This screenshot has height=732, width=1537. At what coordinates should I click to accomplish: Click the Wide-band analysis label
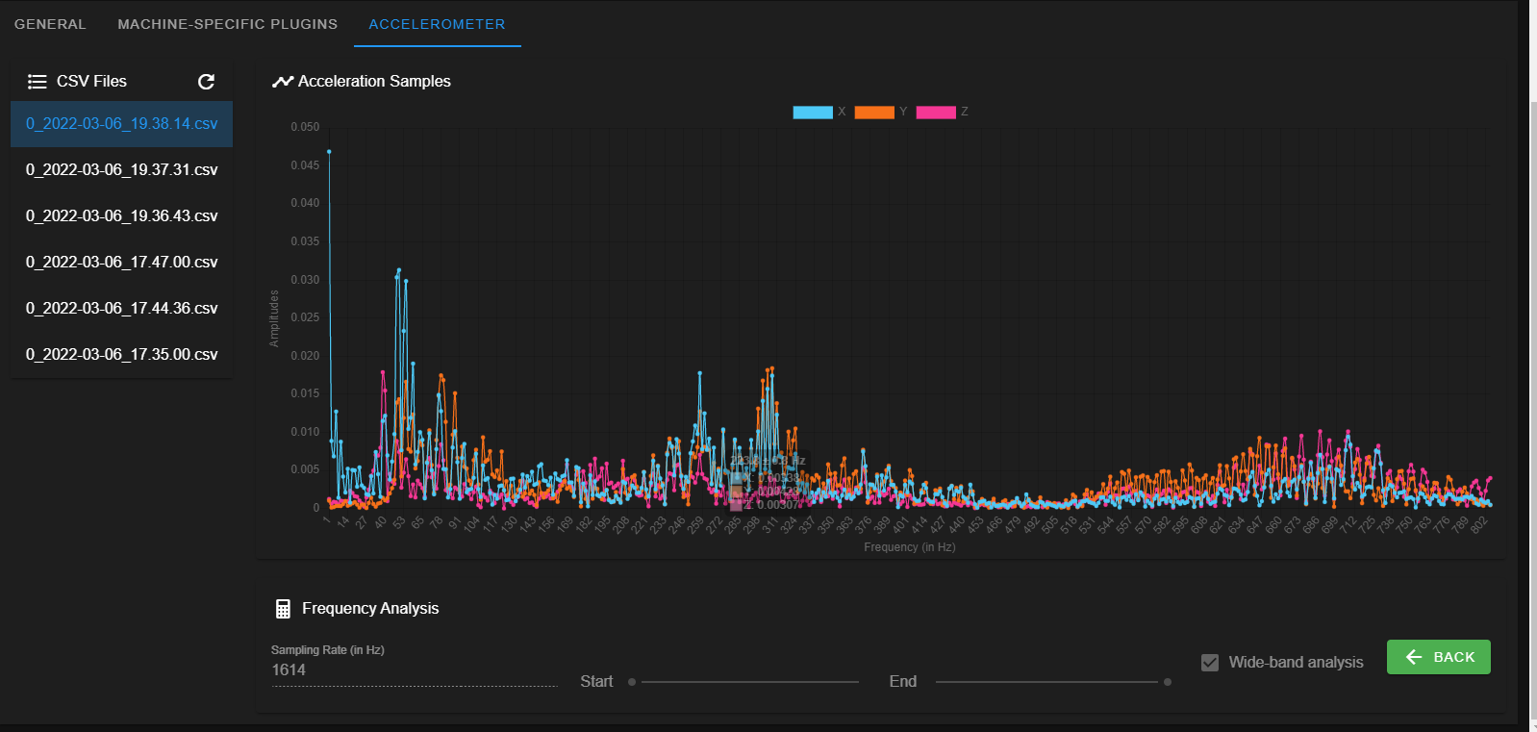coord(1296,663)
